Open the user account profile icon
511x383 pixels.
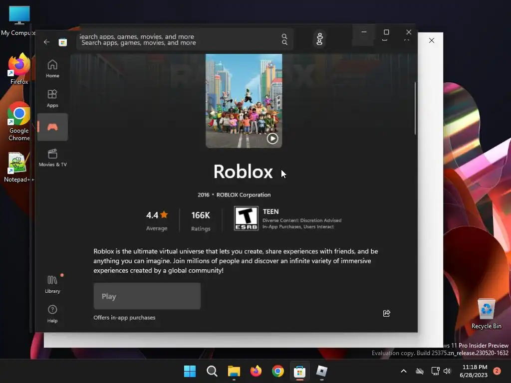[320, 39]
